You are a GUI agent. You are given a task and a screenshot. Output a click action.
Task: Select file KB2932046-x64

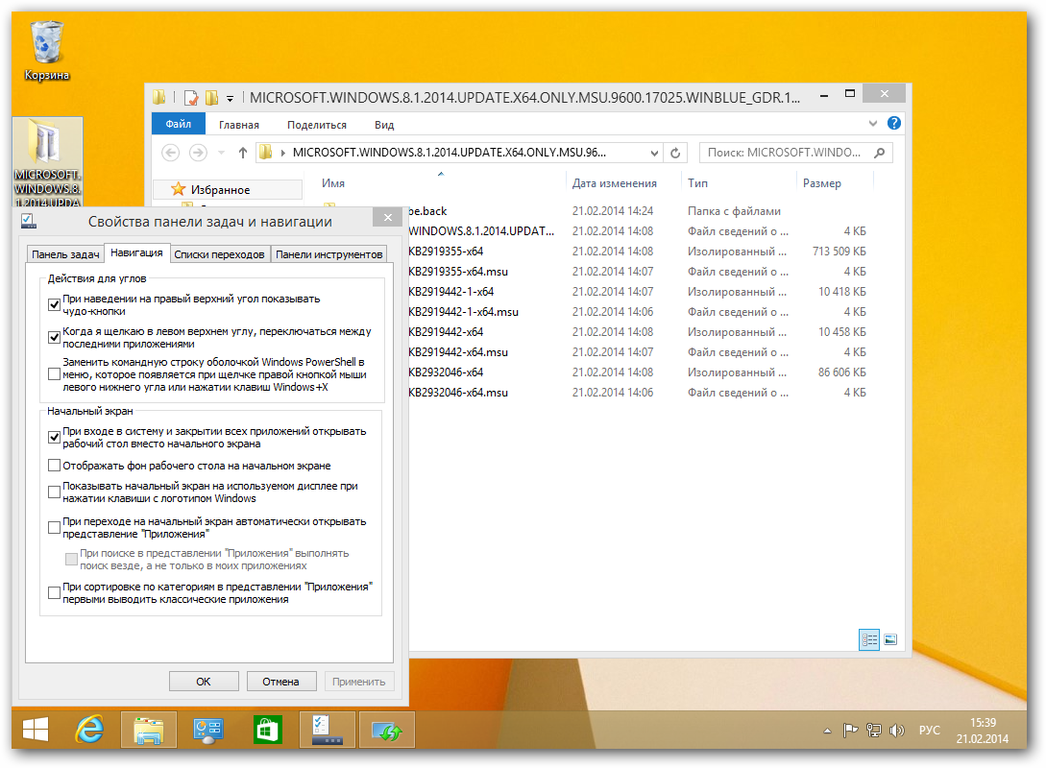click(x=446, y=372)
